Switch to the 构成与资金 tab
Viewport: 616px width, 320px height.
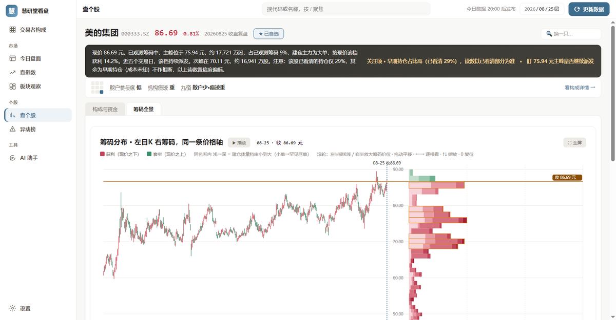pos(105,109)
